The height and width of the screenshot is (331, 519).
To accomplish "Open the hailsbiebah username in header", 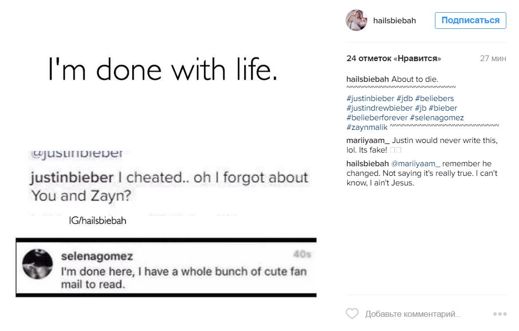I will tap(394, 20).
